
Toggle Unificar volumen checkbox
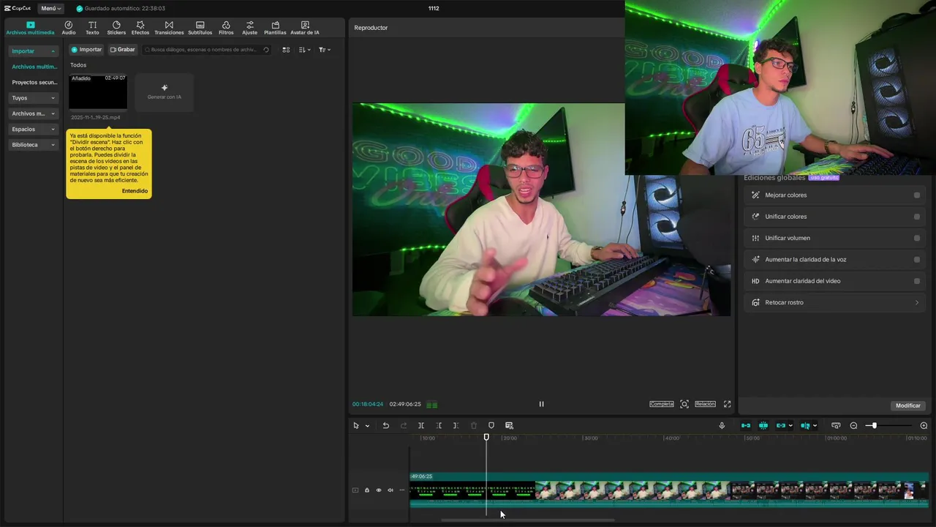[x=917, y=238]
